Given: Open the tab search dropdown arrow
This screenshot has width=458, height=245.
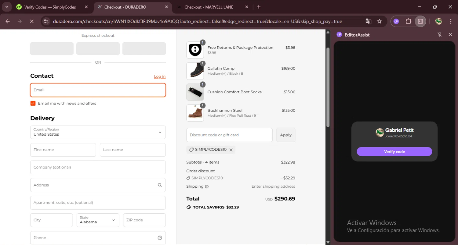Looking at the screenshot, I should 6,7.
